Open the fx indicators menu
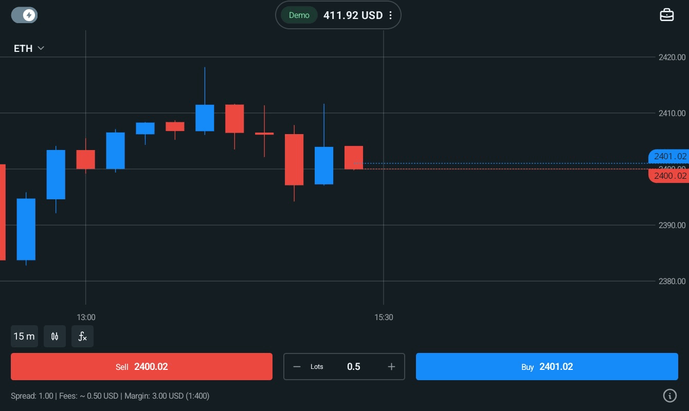The width and height of the screenshot is (689, 411). pos(82,337)
